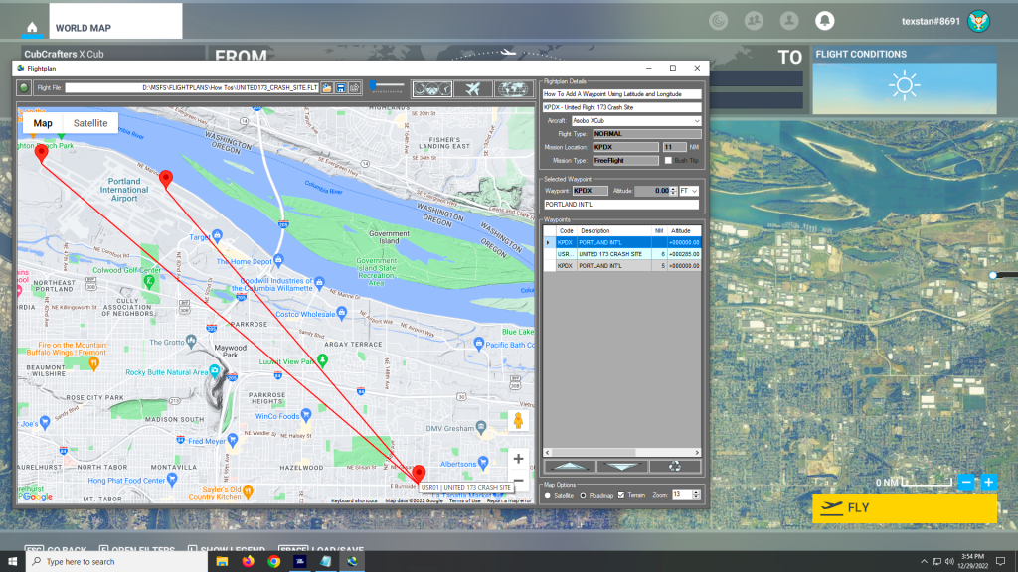Switch the Google map to Satellite view
Screen dimensions: 1018x572
90,123
